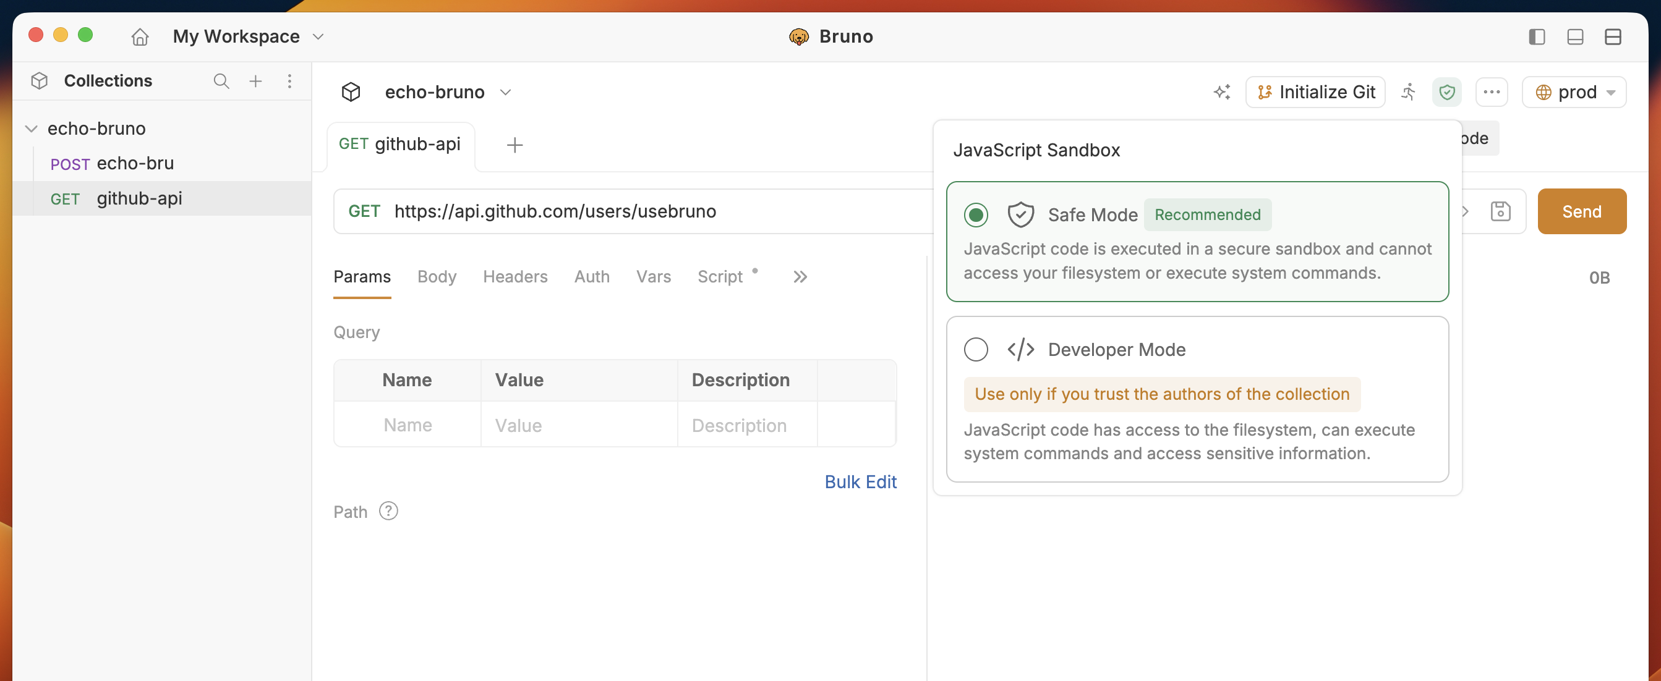The image size is (1661, 681).
Task: Click the Bruno dog logo in title bar
Action: coord(798,36)
